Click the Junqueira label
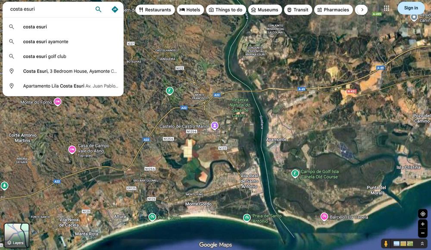 167,59
